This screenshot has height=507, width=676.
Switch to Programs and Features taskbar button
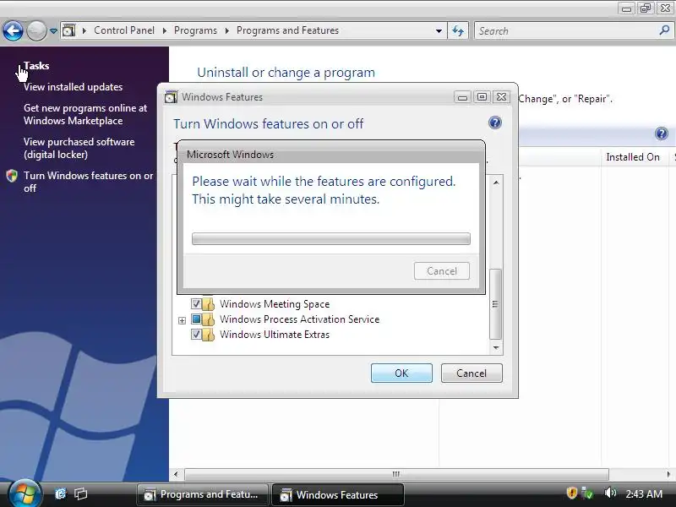(203, 494)
